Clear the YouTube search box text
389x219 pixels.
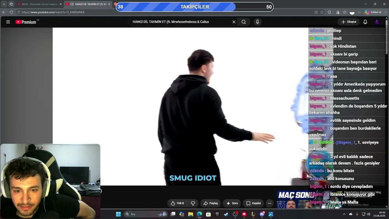point(234,22)
